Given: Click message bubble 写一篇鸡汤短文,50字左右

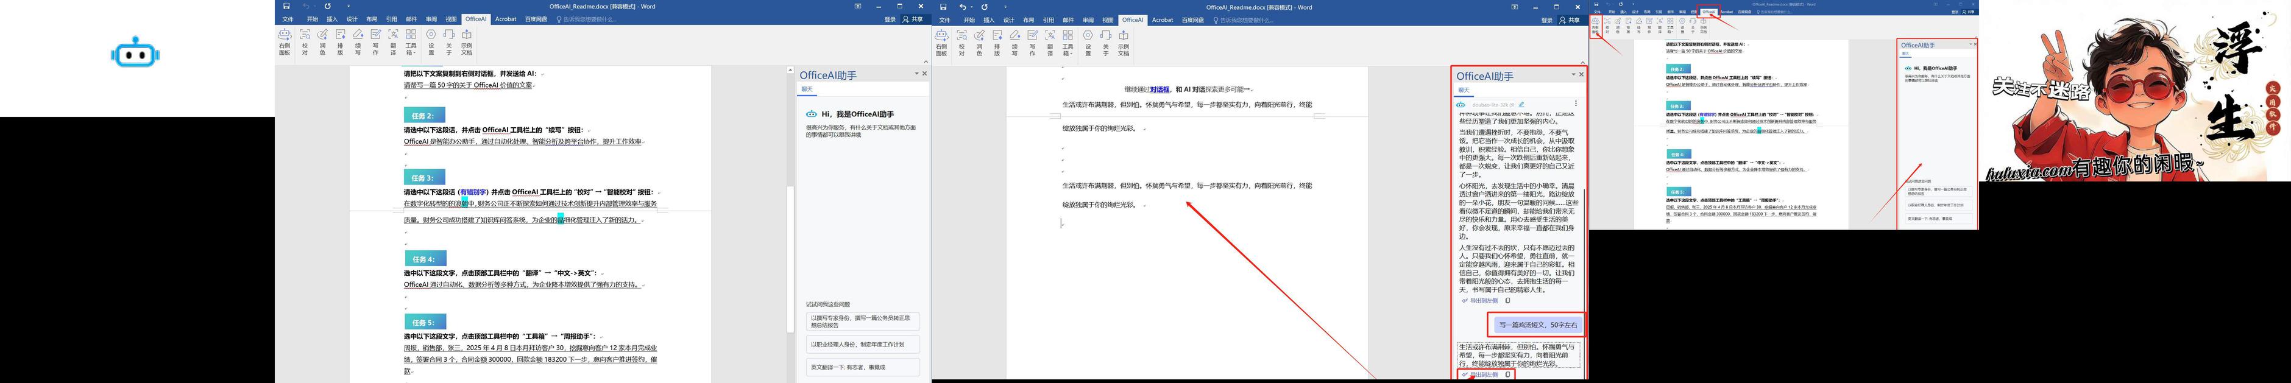Looking at the screenshot, I should (1538, 325).
